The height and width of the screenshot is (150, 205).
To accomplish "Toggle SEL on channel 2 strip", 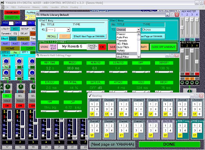I will click(20, 96).
